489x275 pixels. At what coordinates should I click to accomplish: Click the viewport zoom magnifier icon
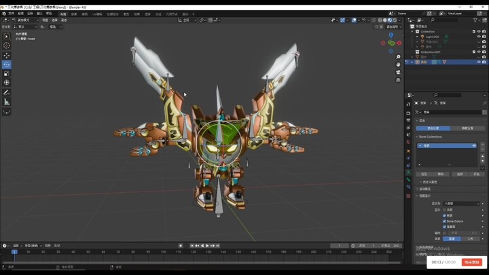[398, 57]
